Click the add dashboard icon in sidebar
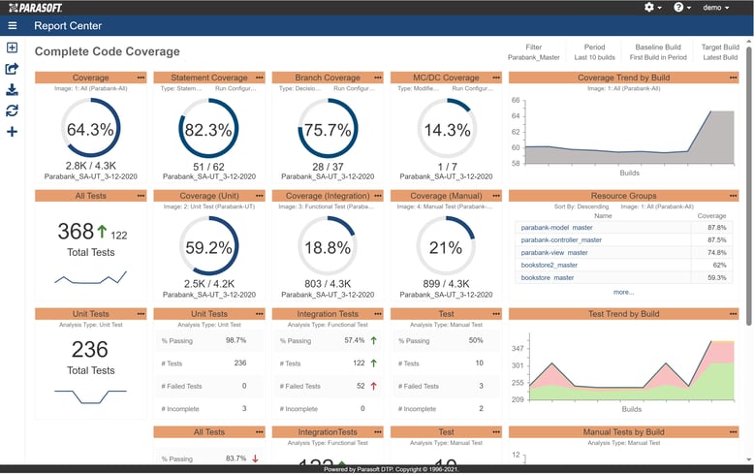This screenshot has height=474, width=754. 12,47
